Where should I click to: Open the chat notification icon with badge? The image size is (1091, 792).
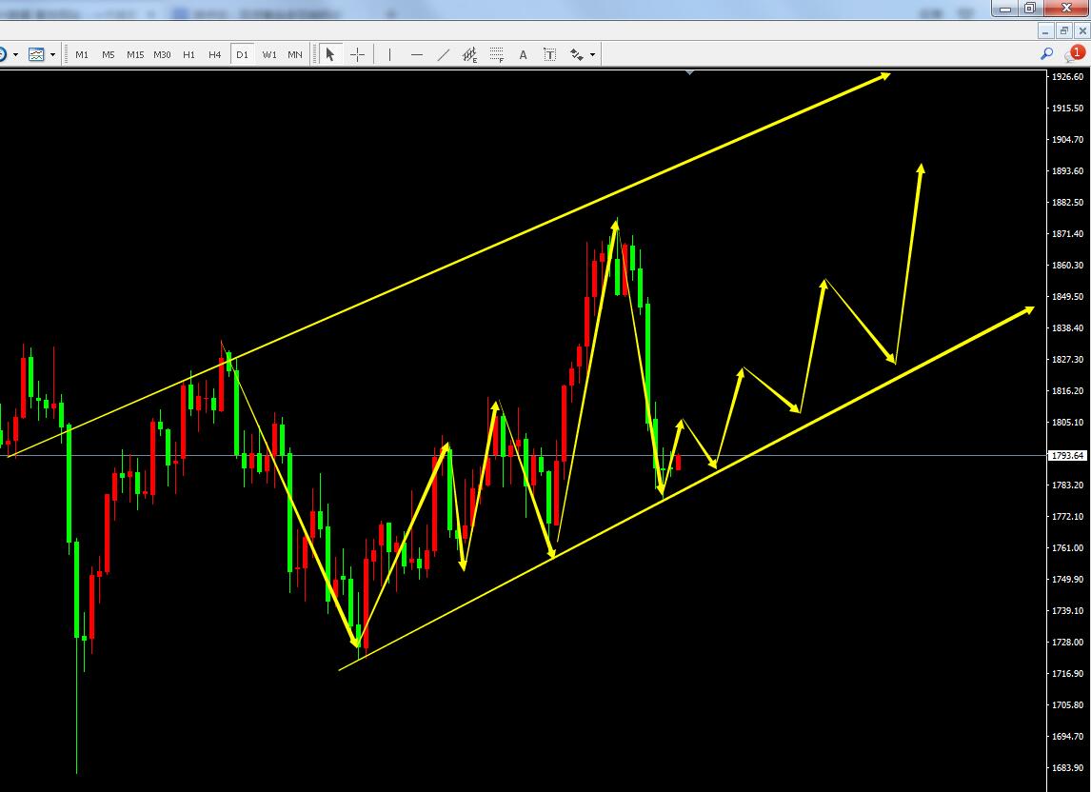(1074, 53)
